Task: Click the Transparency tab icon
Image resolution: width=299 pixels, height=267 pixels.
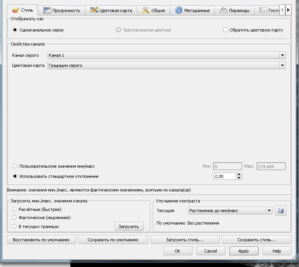Action: (47, 11)
